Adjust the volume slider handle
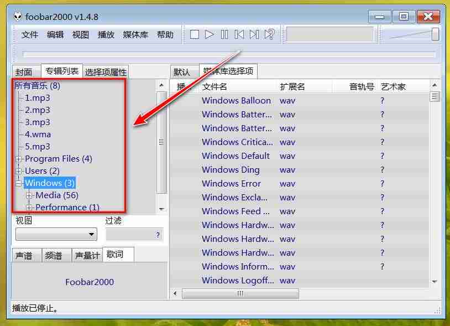Image resolution: width=450 pixels, height=326 pixels. tap(435, 34)
